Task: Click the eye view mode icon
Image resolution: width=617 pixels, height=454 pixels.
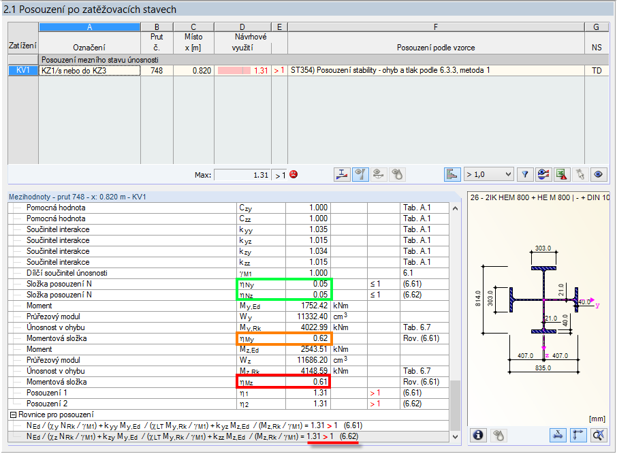Action: tap(598, 175)
